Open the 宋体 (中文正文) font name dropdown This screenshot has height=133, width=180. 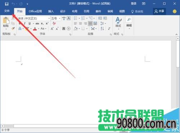(x=49, y=18)
